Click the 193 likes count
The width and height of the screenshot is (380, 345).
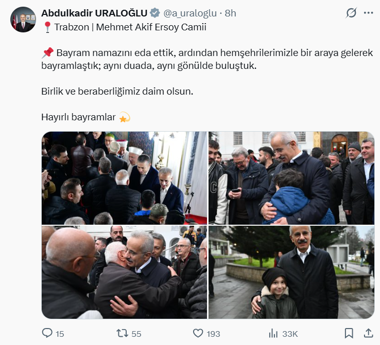click(213, 334)
